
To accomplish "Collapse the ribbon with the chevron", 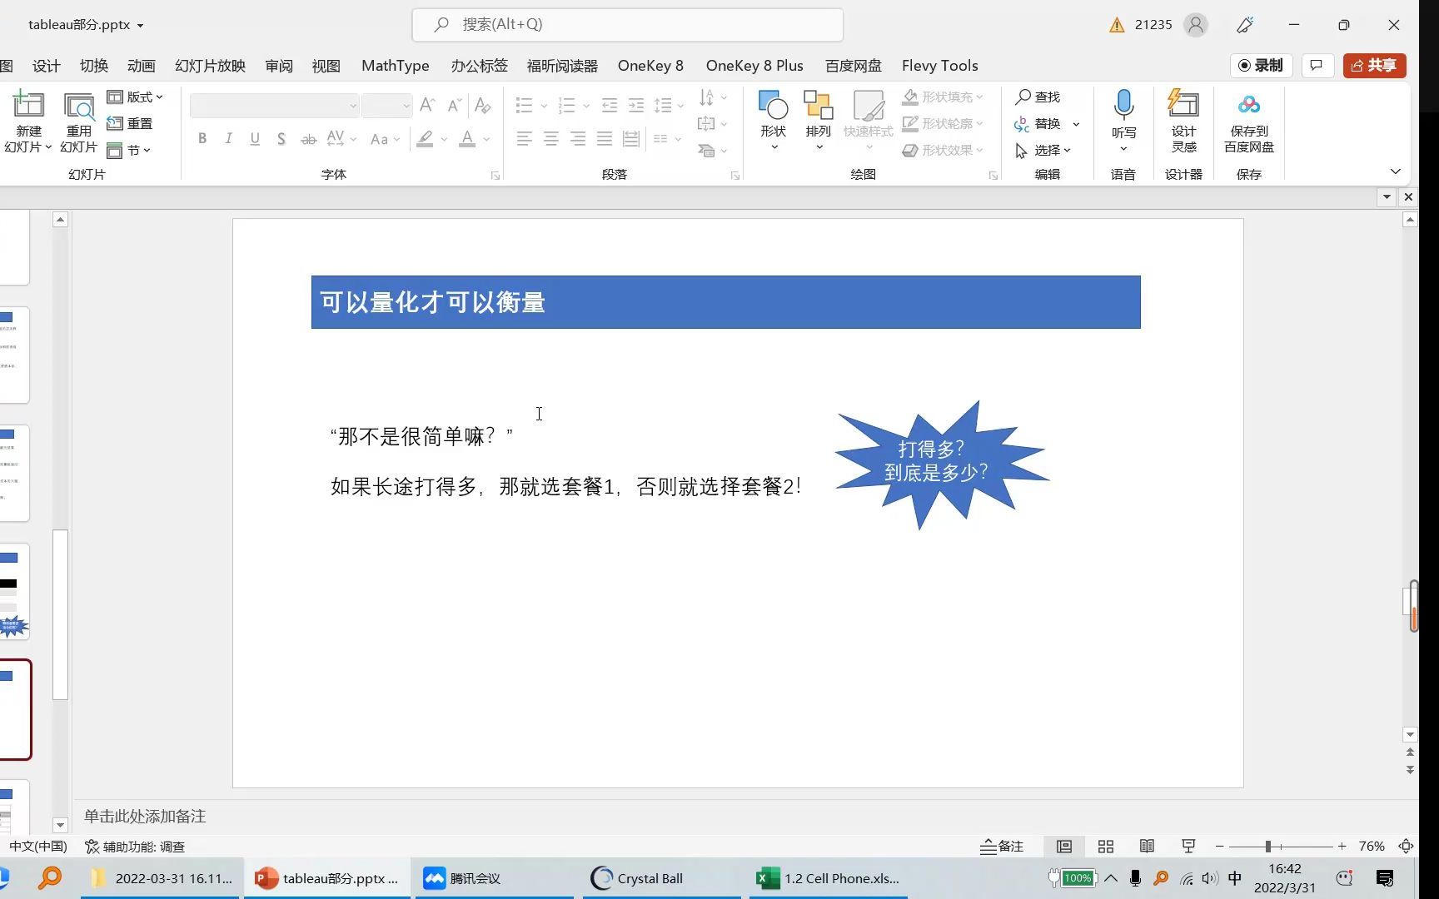I will [x=1396, y=171].
